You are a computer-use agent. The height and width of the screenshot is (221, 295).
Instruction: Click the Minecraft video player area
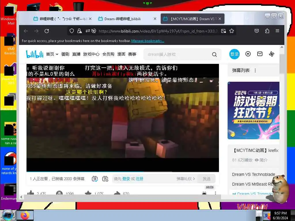coord(122,117)
